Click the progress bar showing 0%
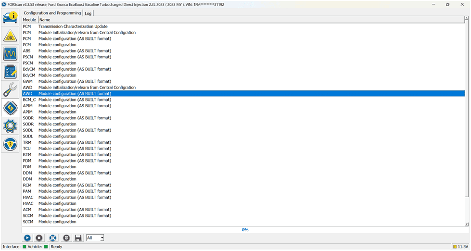This screenshot has width=471, height=251. coord(245,230)
